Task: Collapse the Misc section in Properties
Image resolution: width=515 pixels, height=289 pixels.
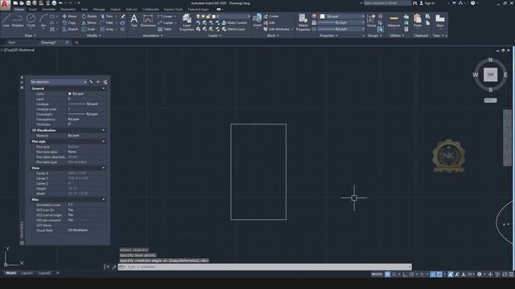Action: click(104, 199)
